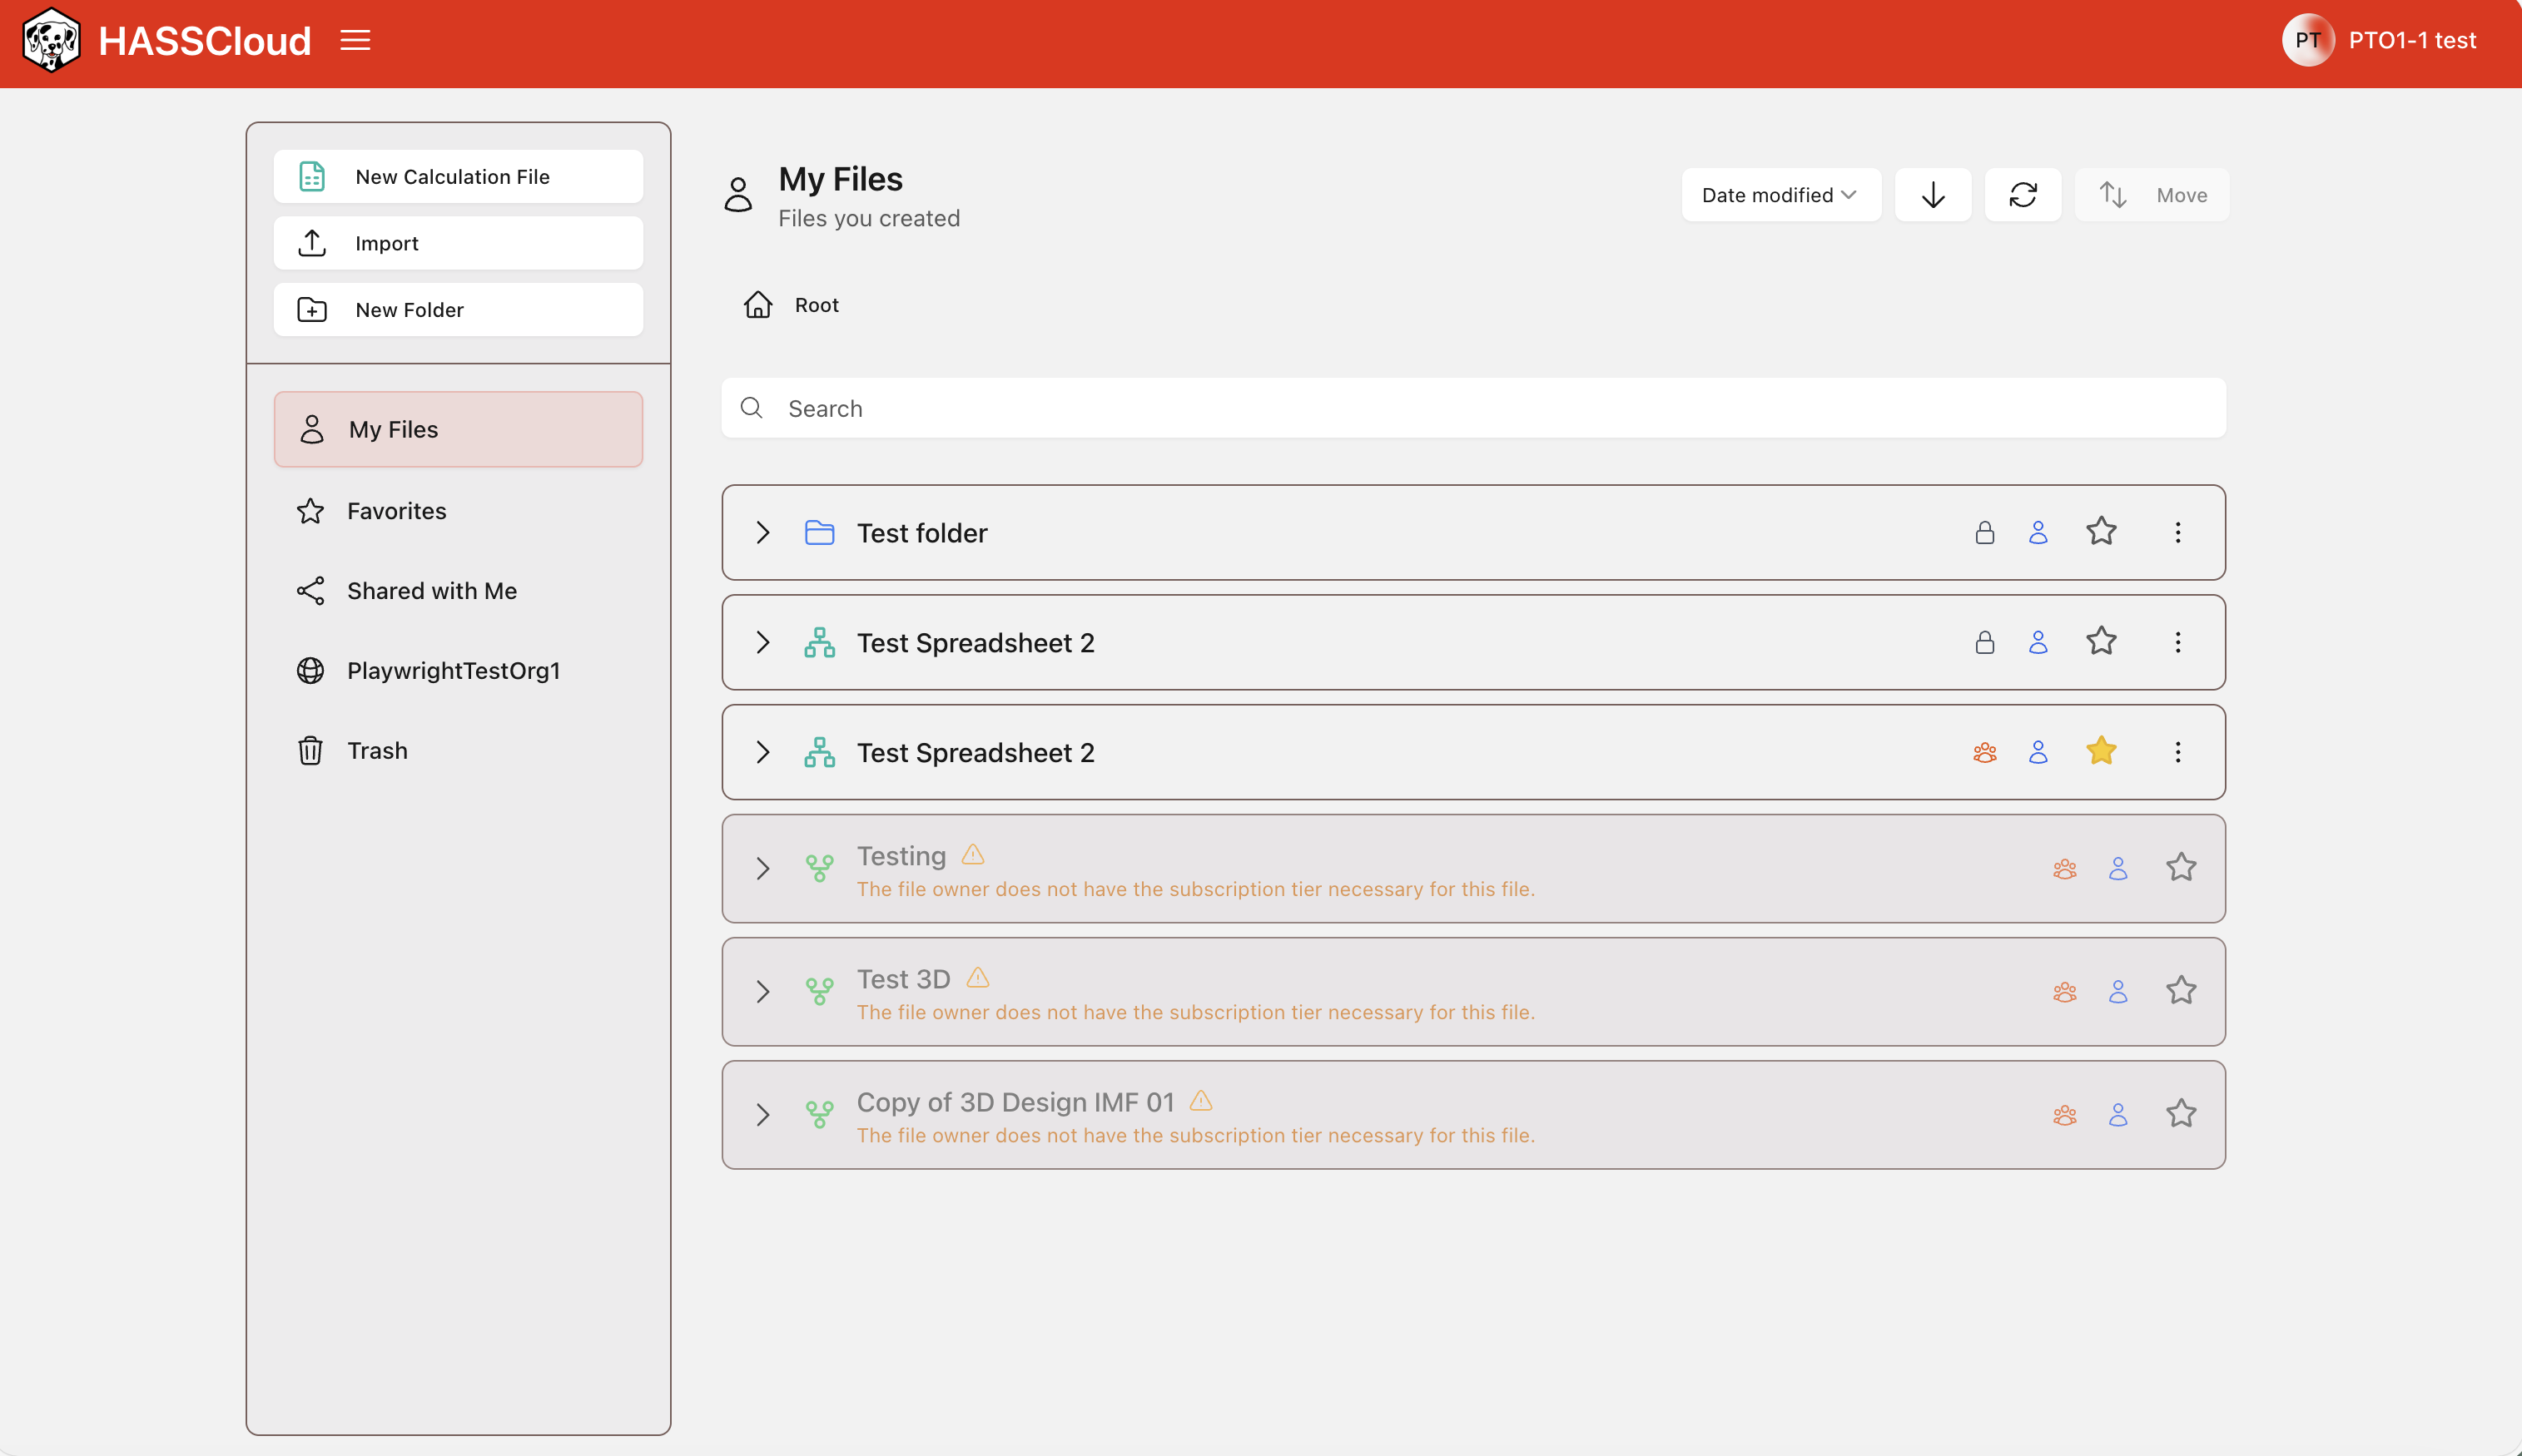
Task: Select the Test 3D file name
Action: 902,979
